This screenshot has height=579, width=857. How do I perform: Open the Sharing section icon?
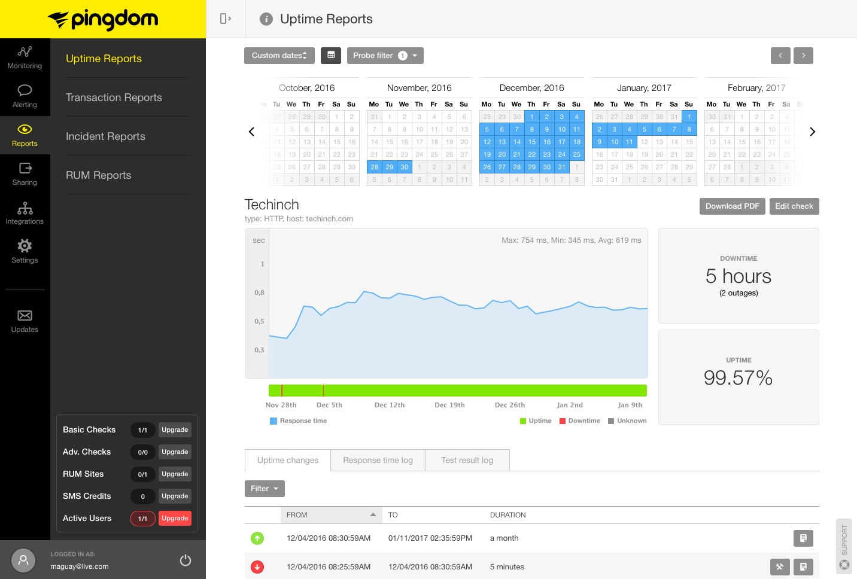(25, 168)
